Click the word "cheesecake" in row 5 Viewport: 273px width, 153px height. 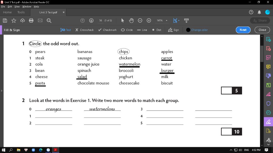click(129, 83)
